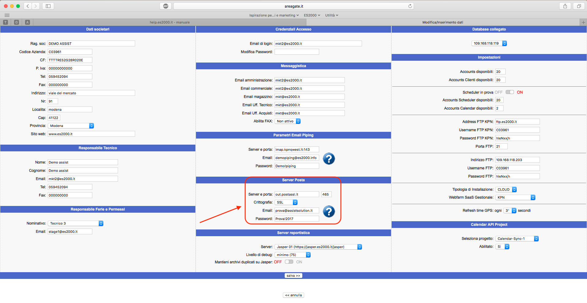Click the Email Piping help question icon
The height and width of the screenshot is (303, 587).
[329, 159]
